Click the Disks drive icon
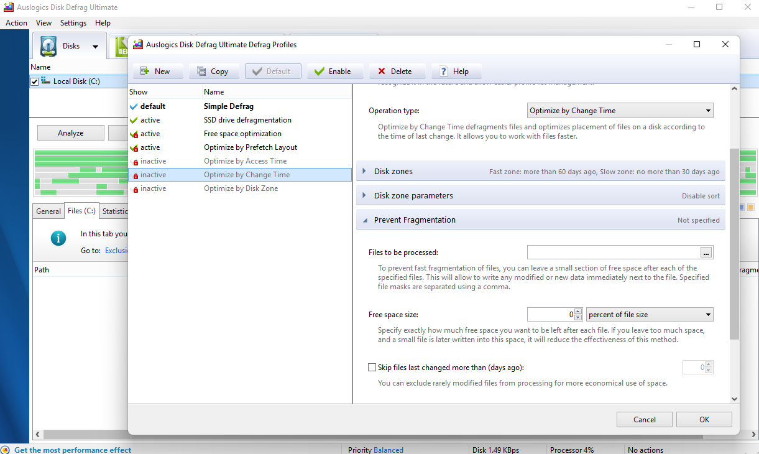759x454 pixels. tap(48, 46)
